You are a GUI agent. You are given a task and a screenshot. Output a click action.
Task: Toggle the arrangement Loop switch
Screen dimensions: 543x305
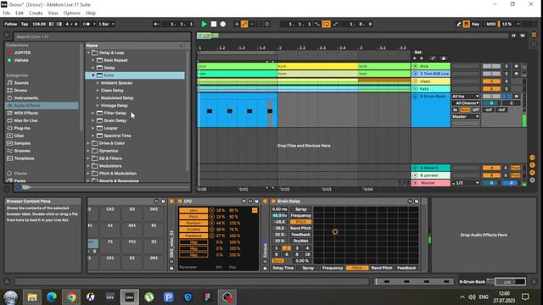coord(326,24)
